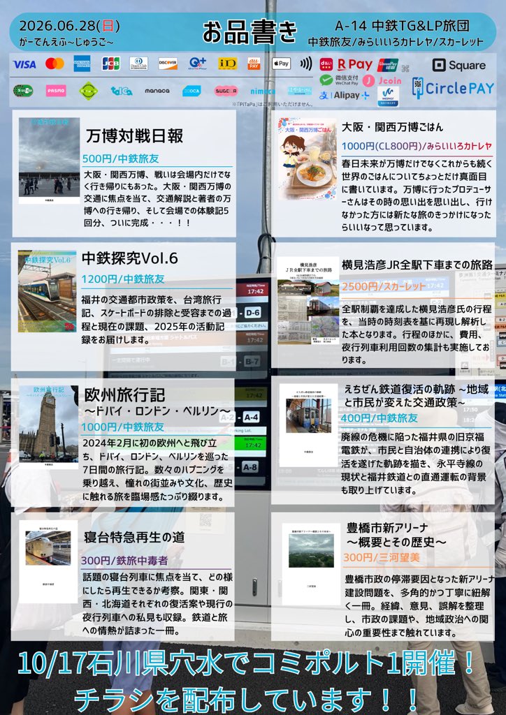The width and height of the screenshot is (506, 715).
Task: Select the title 大阪・関西万博ごはん
Action: 392,126
